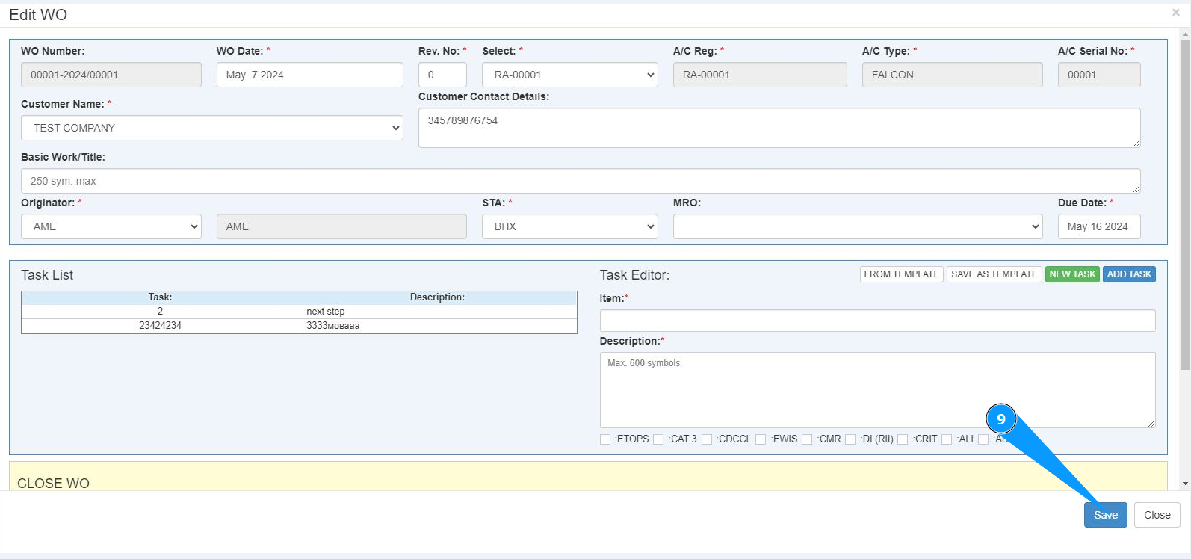Check the EWIS option

coord(761,439)
